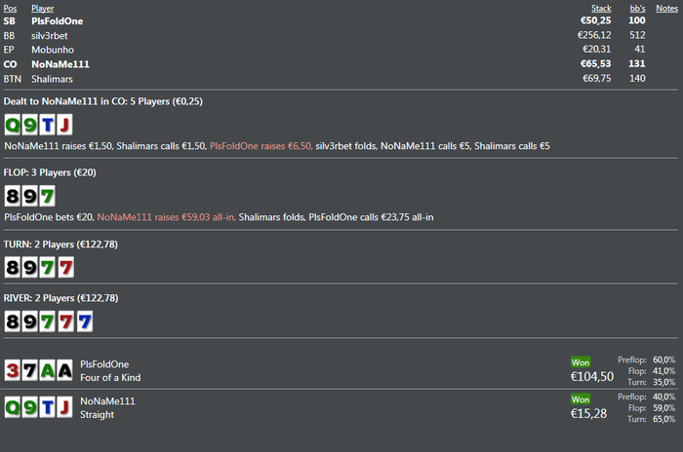Sort by the bb's column header
Viewport: 683px width, 452px height.
[637, 8]
